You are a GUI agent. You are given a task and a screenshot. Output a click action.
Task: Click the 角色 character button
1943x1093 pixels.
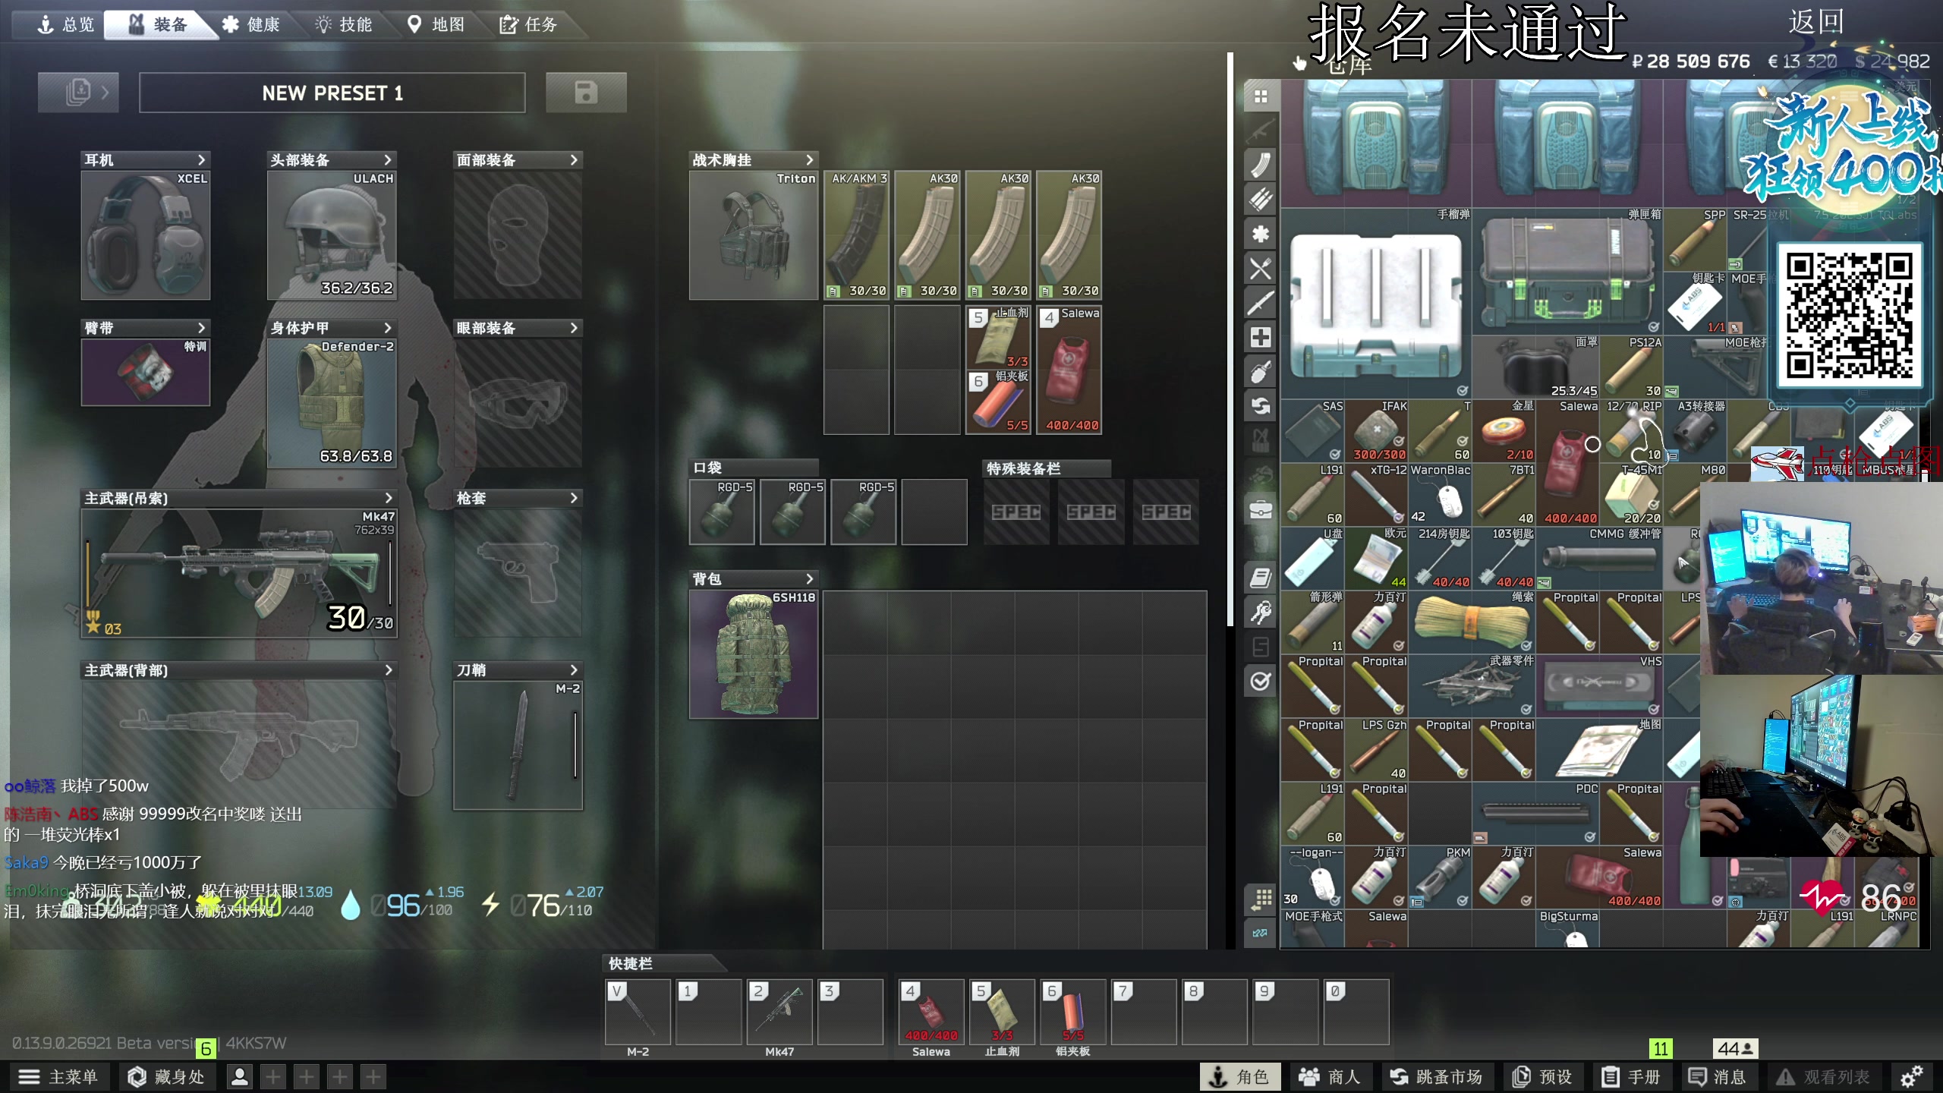[1241, 1076]
